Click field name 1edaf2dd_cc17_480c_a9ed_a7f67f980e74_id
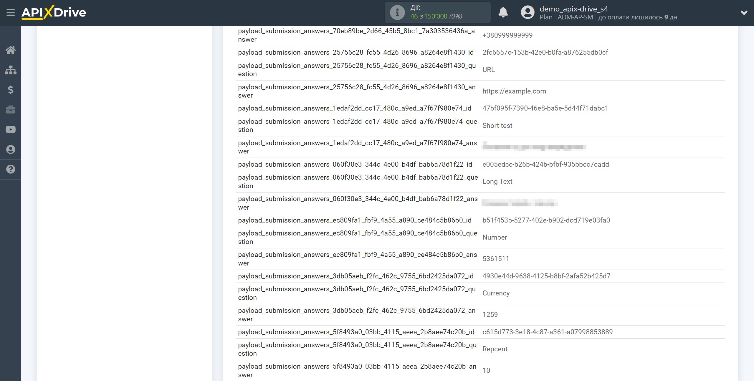This screenshot has width=754, height=381. [x=355, y=108]
